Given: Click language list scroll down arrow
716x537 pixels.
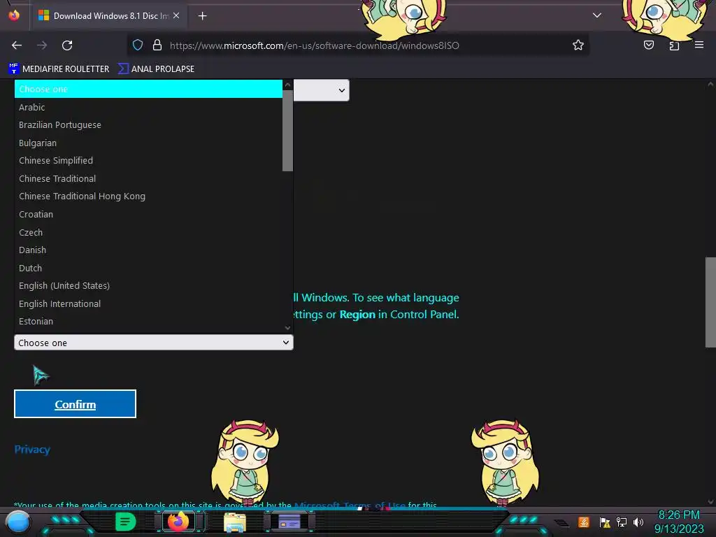Looking at the screenshot, I should click(287, 327).
